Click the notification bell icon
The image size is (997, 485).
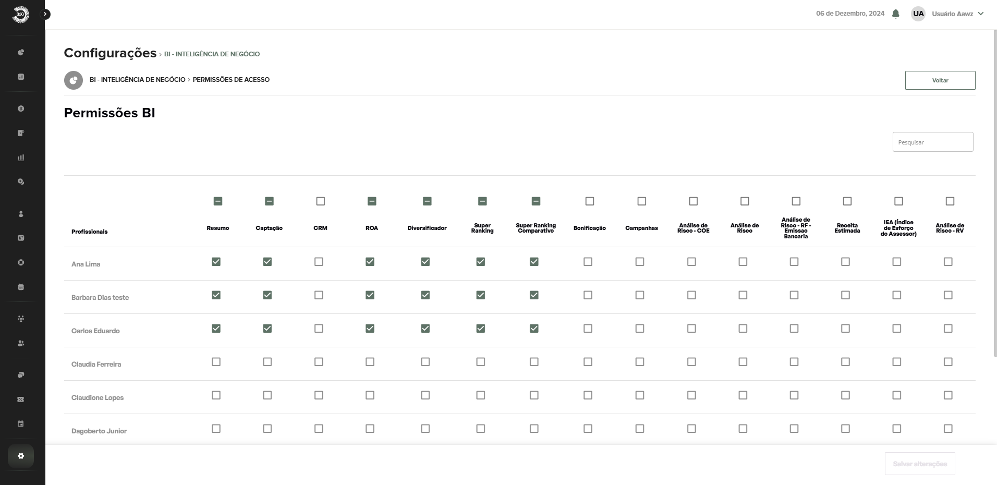[896, 14]
